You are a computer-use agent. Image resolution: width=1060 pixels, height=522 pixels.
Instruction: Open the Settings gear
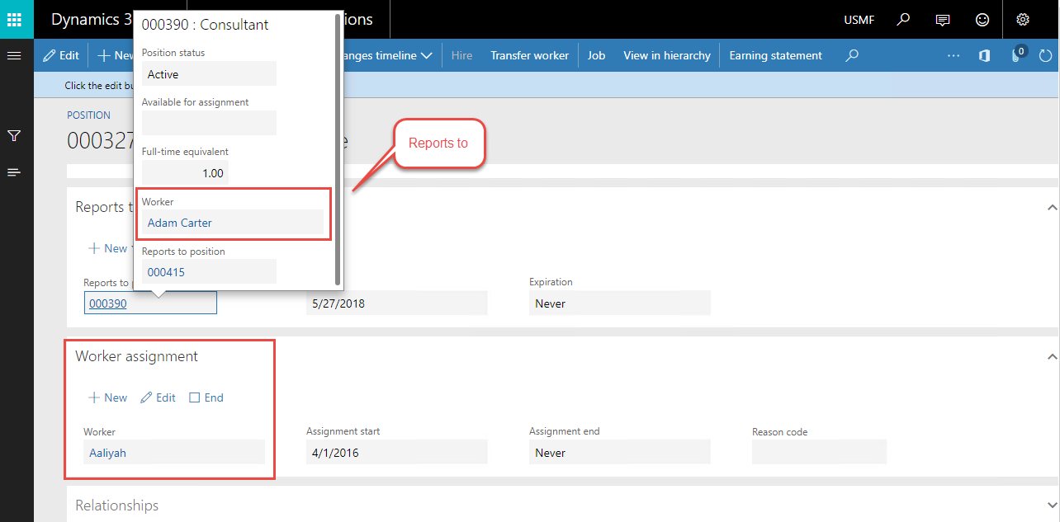[x=1022, y=19]
